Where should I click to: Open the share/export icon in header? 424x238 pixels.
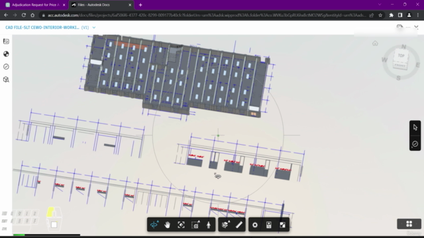pyautogui.click(x=399, y=27)
